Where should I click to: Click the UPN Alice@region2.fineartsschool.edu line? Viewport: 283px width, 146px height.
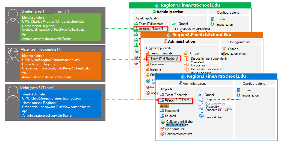click(51, 60)
